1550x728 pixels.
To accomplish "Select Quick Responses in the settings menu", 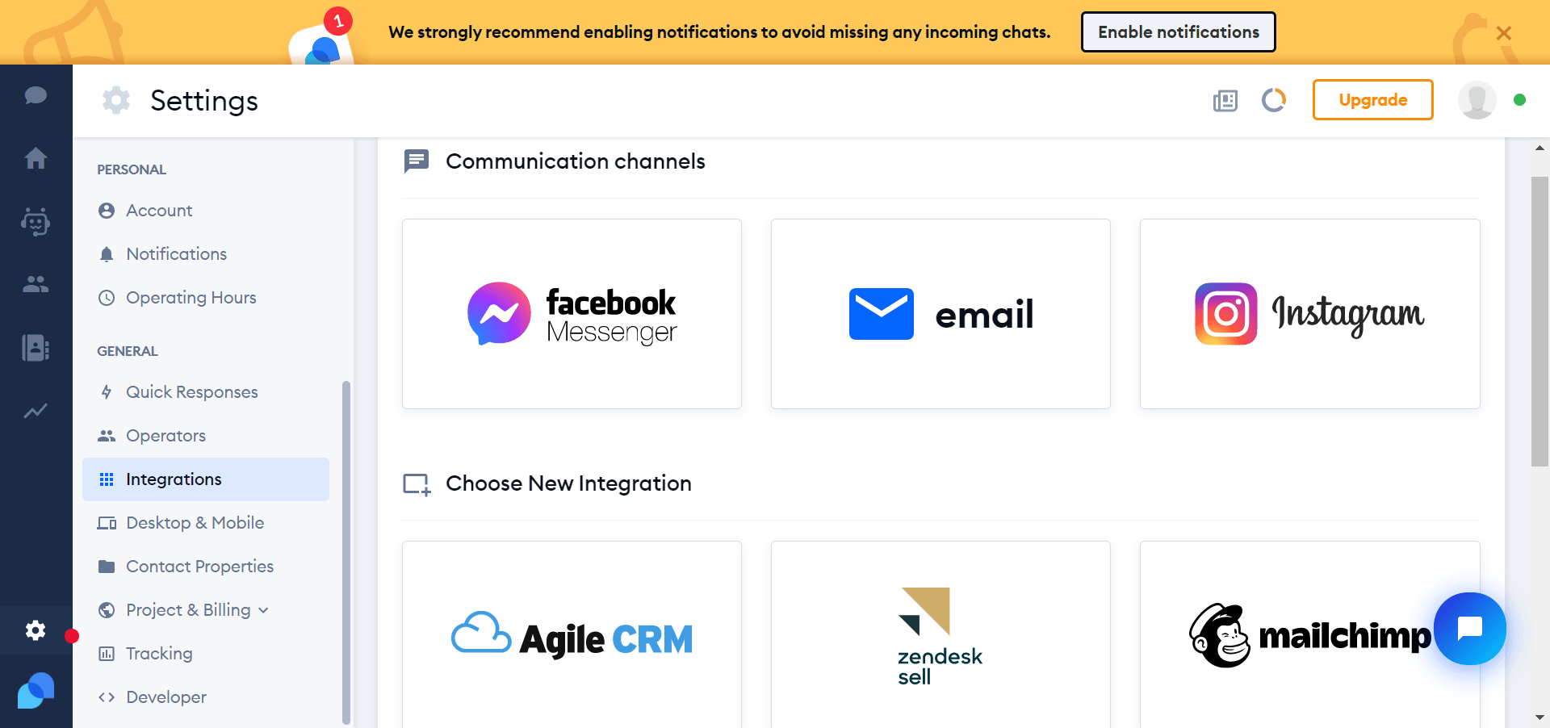I will tap(191, 391).
